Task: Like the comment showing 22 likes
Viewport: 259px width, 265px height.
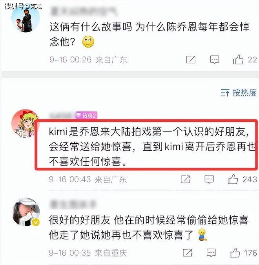Action: click(238, 60)
